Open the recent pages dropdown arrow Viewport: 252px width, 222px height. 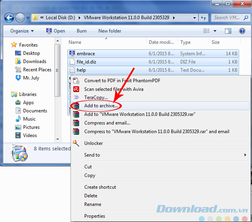point(28,18)
